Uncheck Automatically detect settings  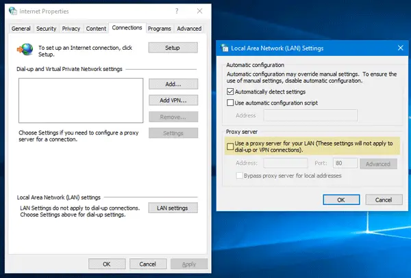230,92
